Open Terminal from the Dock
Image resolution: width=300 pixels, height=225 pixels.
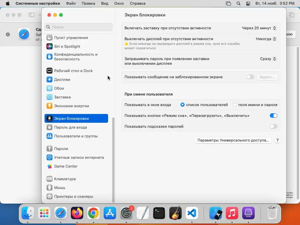(x=159, y=213)
